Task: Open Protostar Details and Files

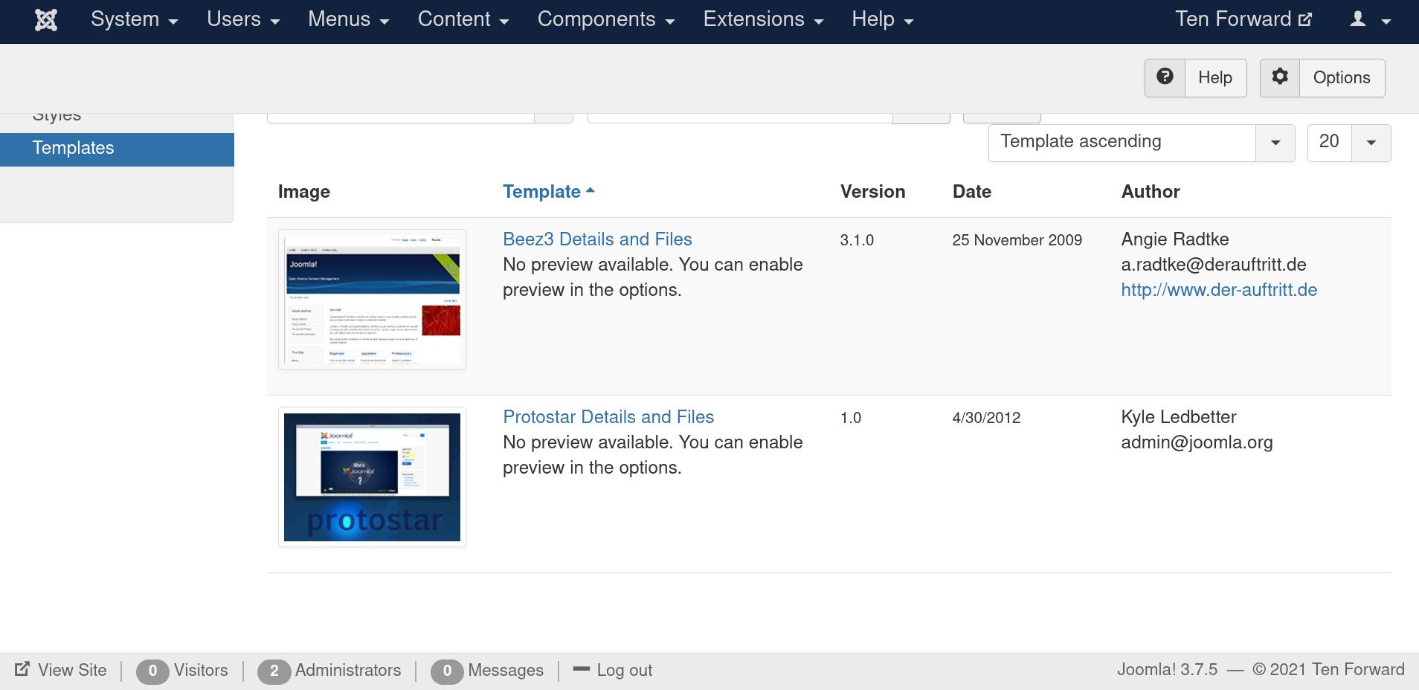Action: (x=608, y=417)
